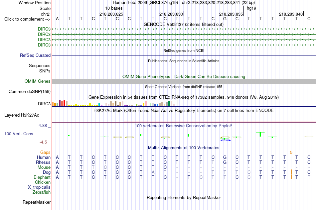The height and width of the screenshot is (210, 316).
Task: Click the GTEx 'Gene Expression in 54 tissues' title
Action: point(184,97)
